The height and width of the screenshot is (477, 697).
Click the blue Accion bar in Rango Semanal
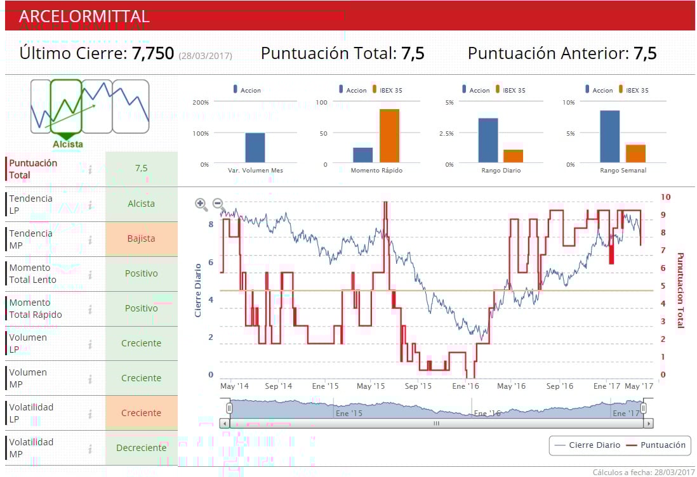[610, 136]
